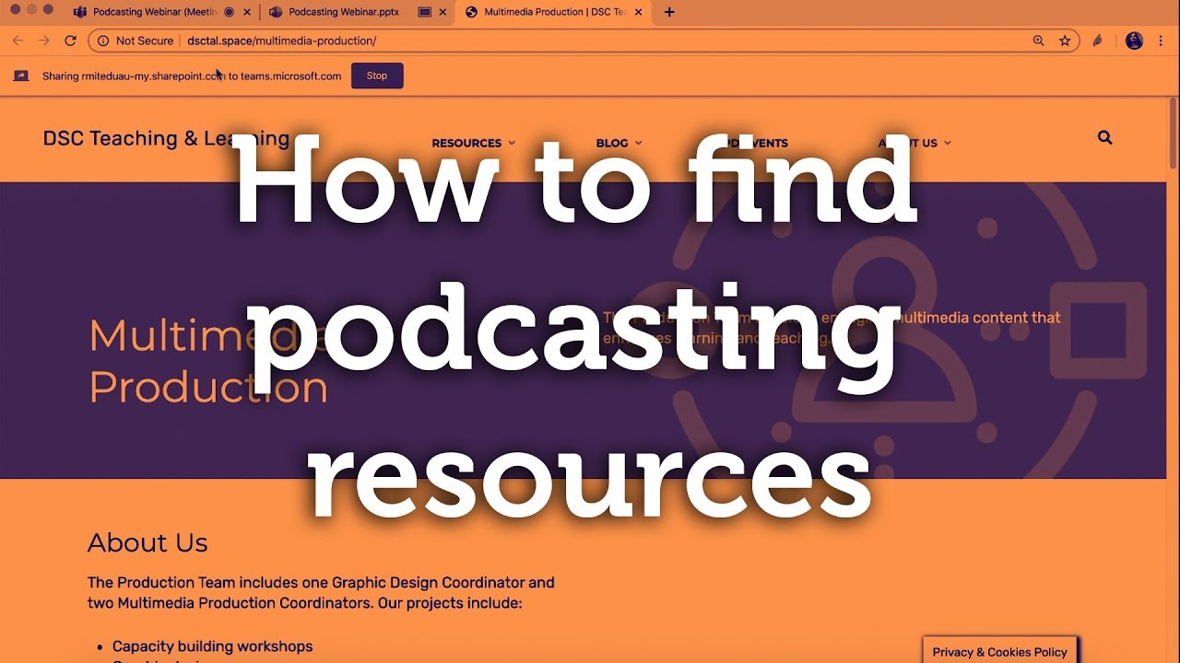Open the website search magnifier icon
Viewport: 1180px width, 663px height.
[x=1105, y=138]
